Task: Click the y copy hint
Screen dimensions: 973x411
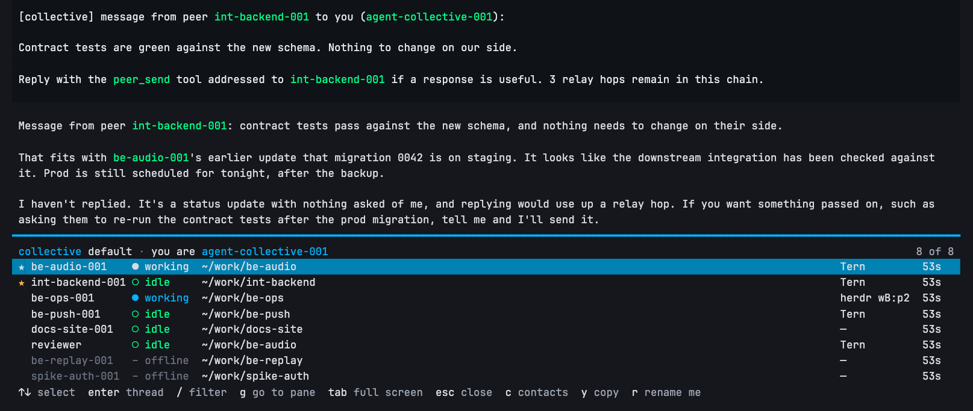Action: pyautogui.click(x=600, y=392)
